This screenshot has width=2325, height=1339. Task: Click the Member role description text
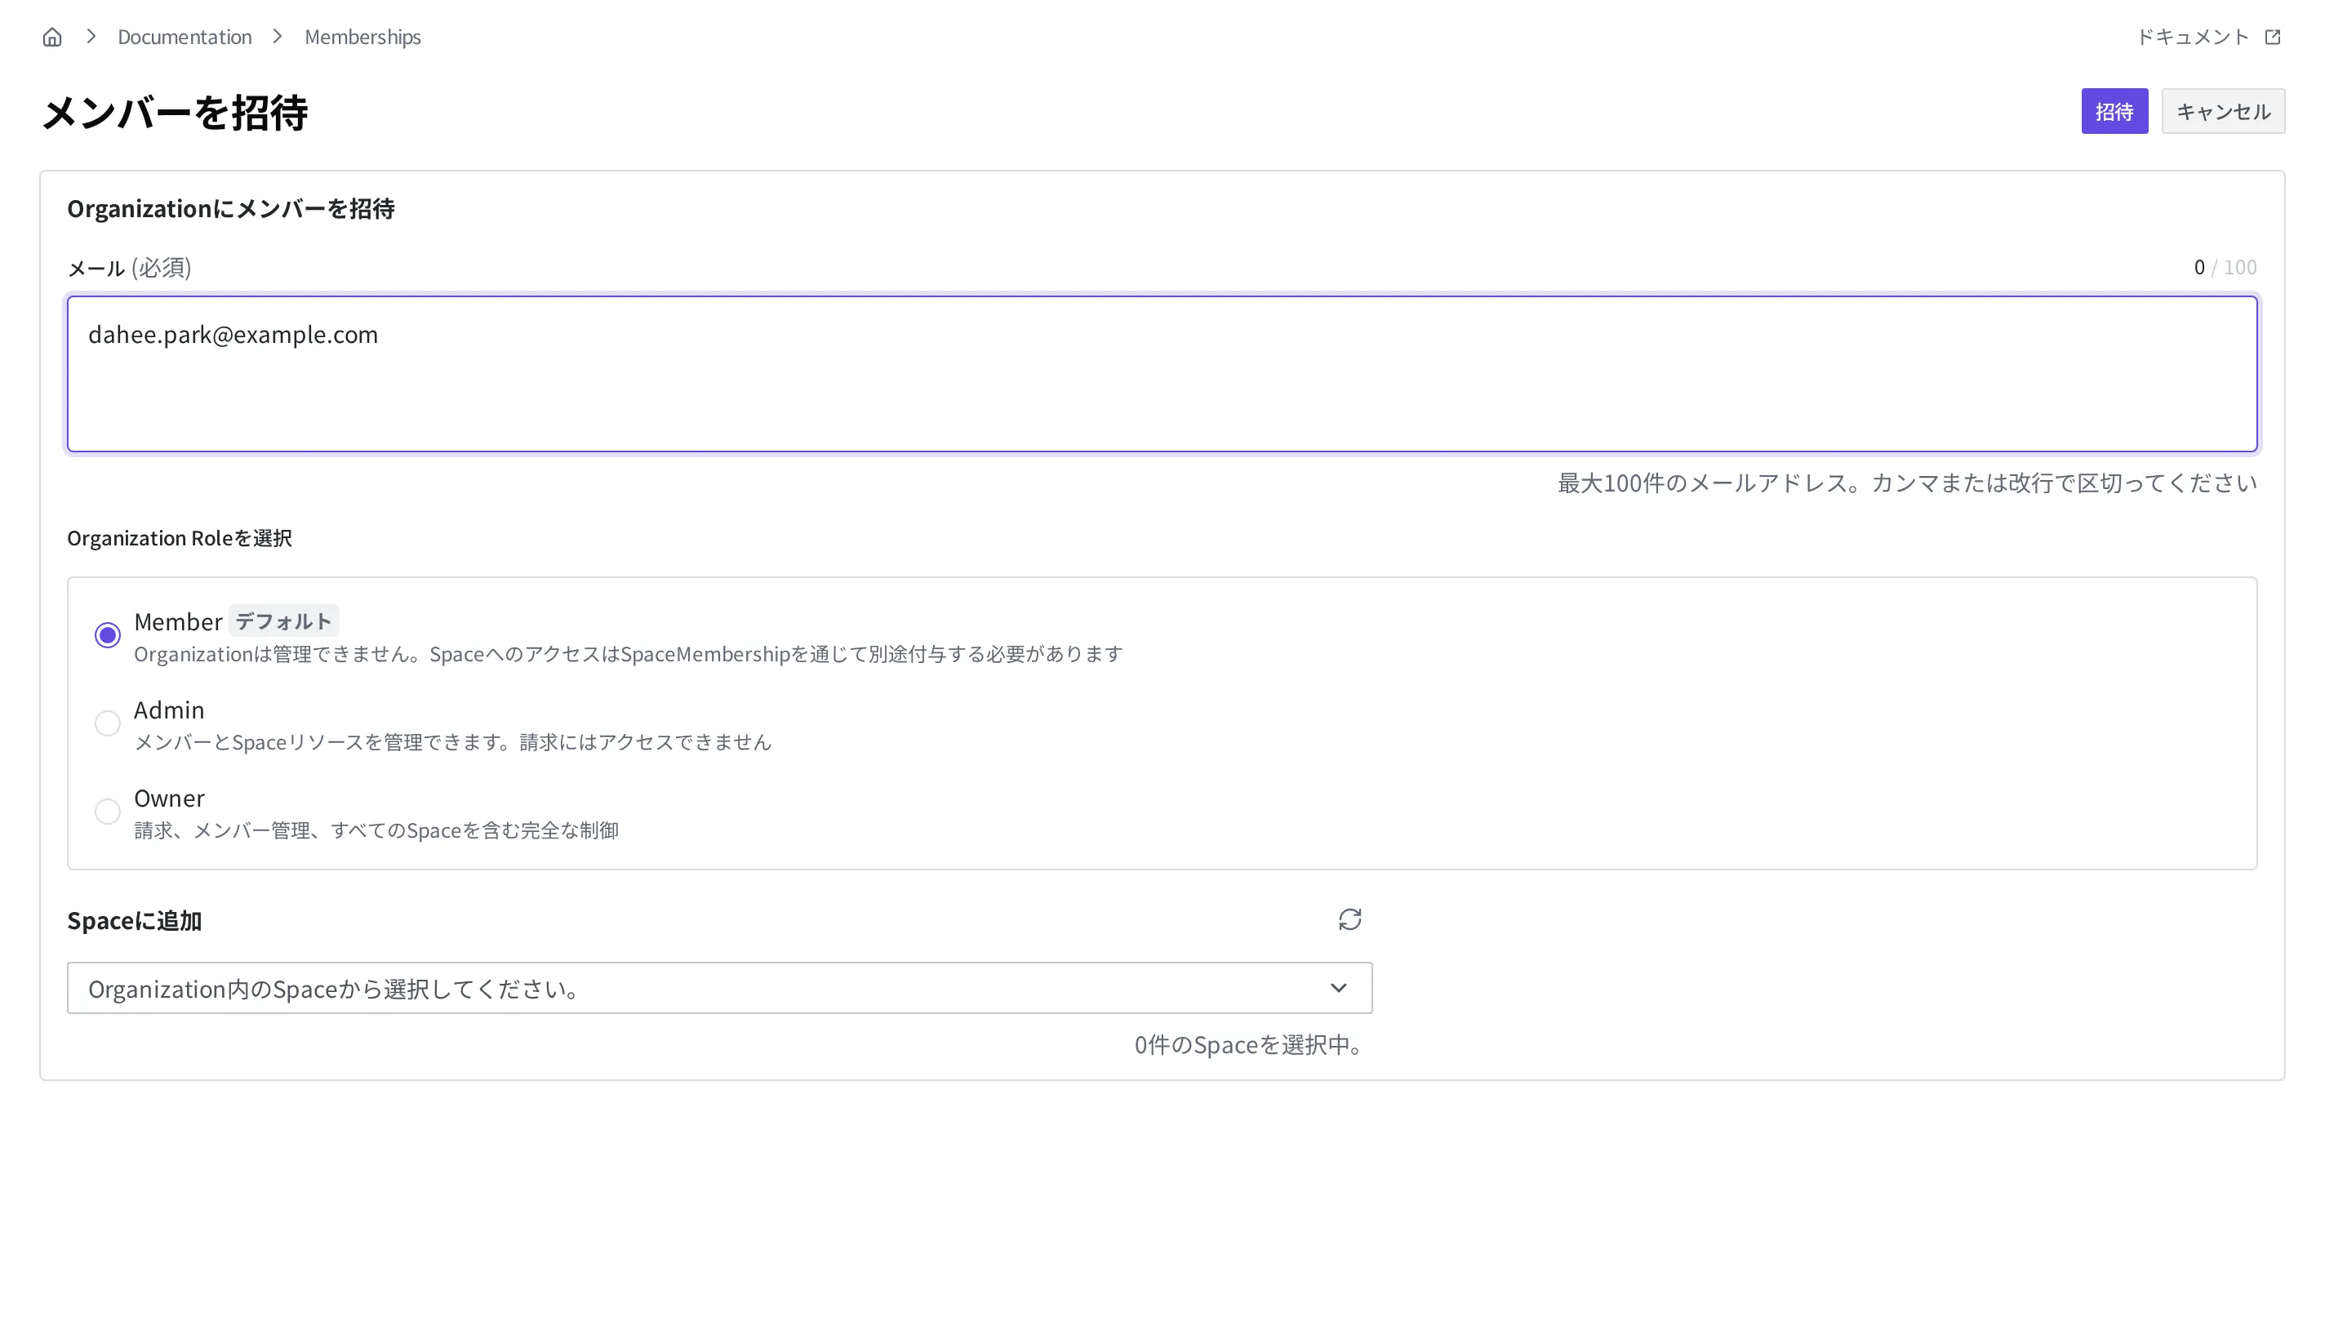(628, 654)
